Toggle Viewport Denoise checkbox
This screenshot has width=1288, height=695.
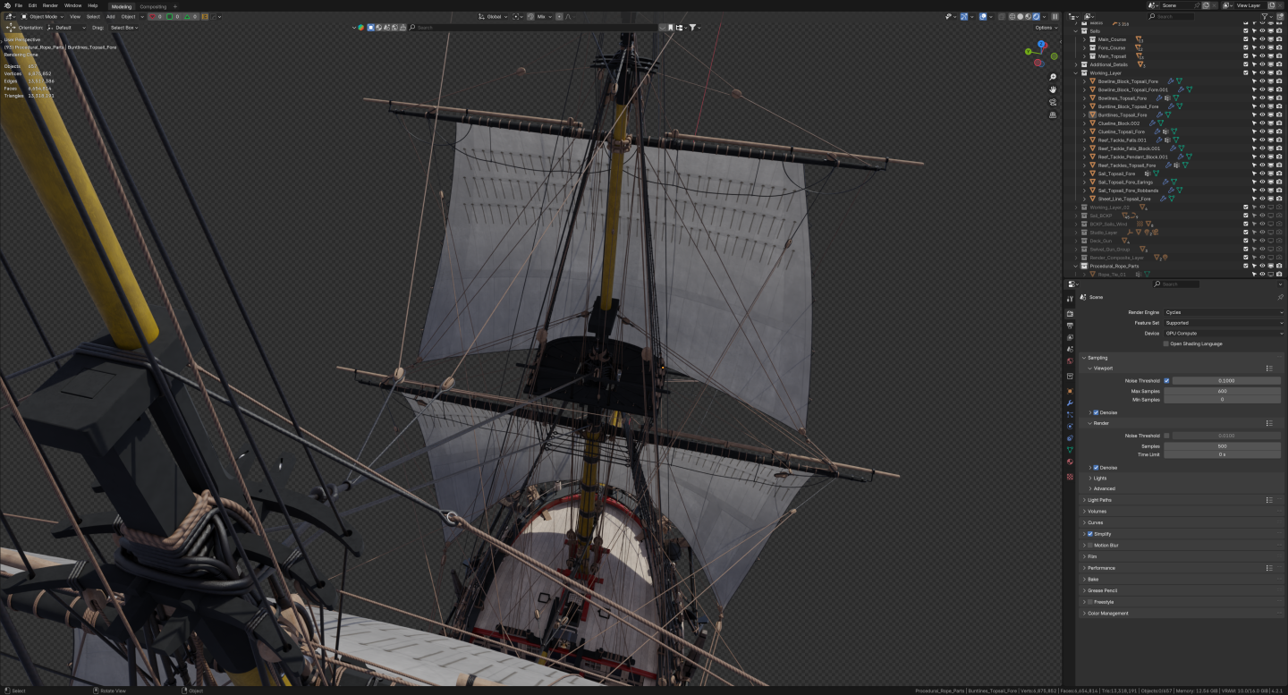(x=1097, y=412)
